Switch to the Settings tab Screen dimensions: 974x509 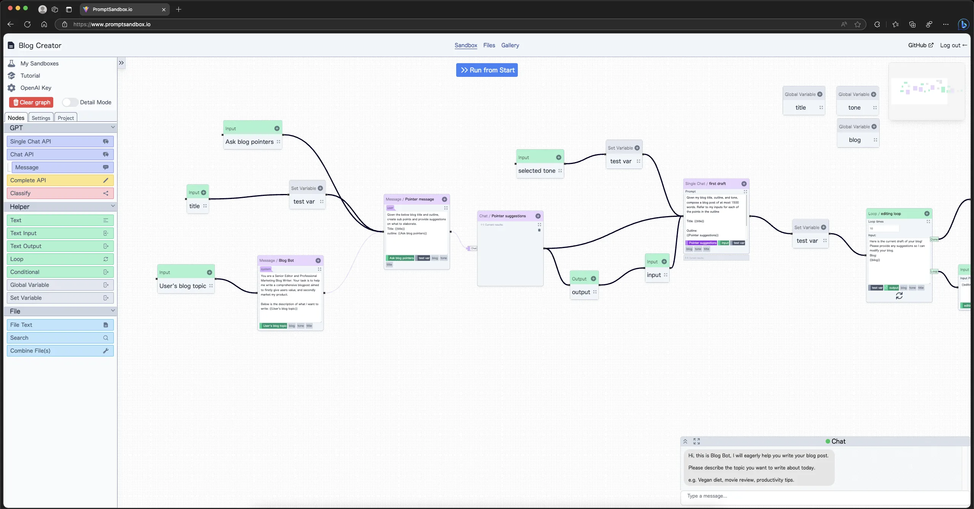click(41, 118)
